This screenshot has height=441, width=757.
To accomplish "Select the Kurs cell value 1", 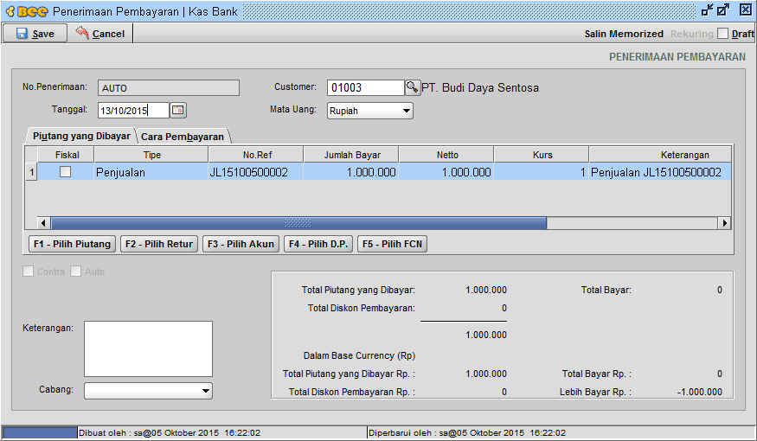I will pos(542,172).
